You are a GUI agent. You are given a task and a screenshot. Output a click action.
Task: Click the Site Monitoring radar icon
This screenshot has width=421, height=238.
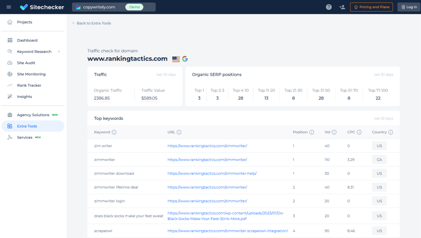pyautogui.click(x=10, y=74)
